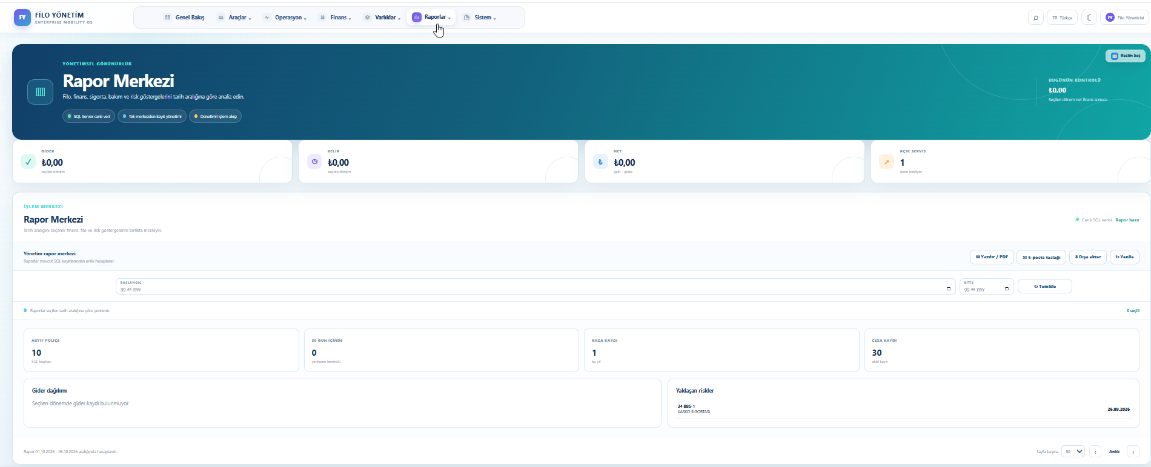Click the Genel Bakış menu item
The height and width of the screenshot is (467, 1151).
(x=184, y=18)
